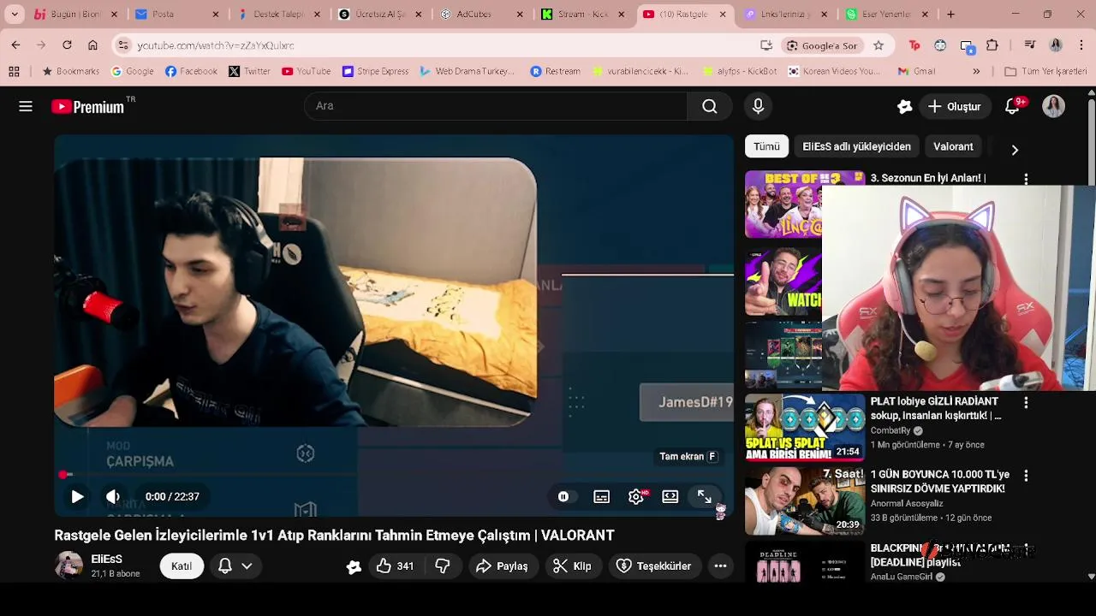The width and height of the screenshot is (1096, 616).
Task: Open the Twitter bookmark
Action: coord(249,71)
